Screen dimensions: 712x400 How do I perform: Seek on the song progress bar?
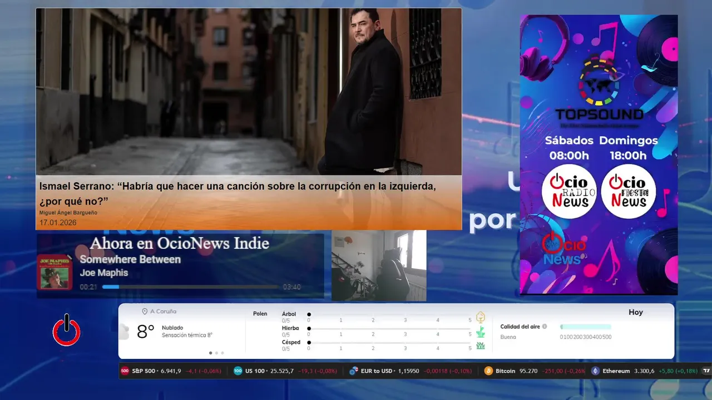tap(190, 287)
